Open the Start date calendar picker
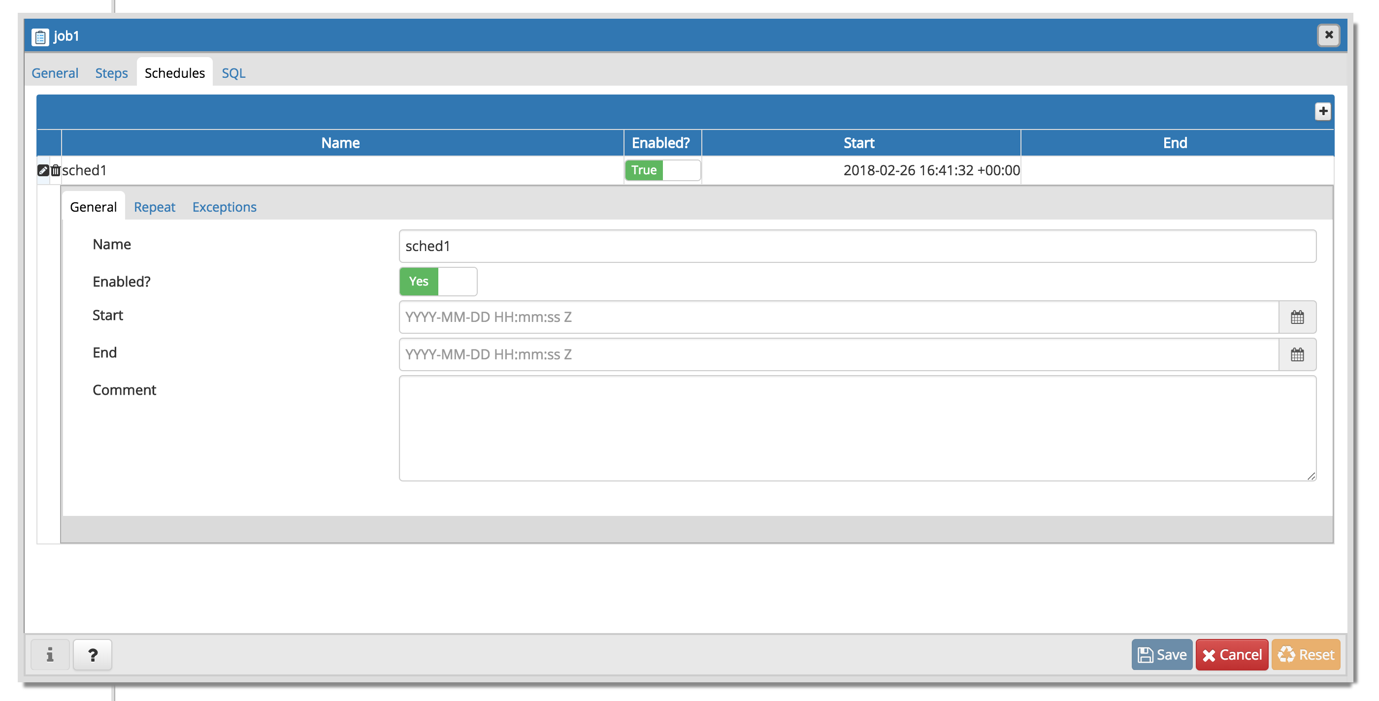The image size is (1379, 701). pyautogui.click(x=1297, y=318)
